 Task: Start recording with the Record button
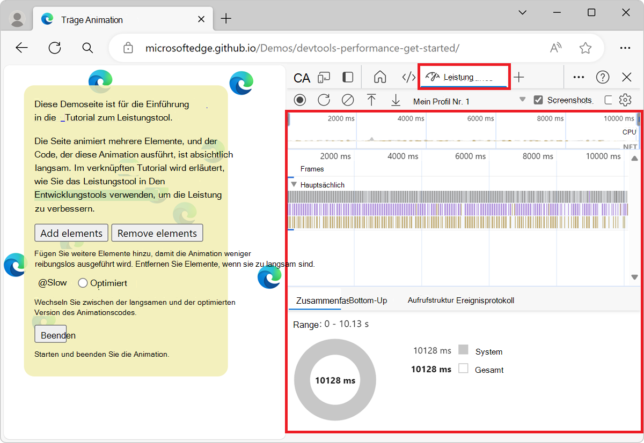300,100
